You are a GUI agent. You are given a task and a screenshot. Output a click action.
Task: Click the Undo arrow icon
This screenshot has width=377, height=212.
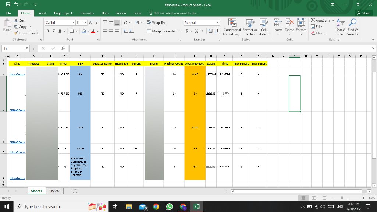pos(16,4)
